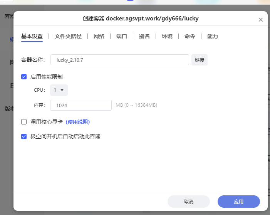Uncheck 启用性能限制 checkbox

tap(24, 77)
